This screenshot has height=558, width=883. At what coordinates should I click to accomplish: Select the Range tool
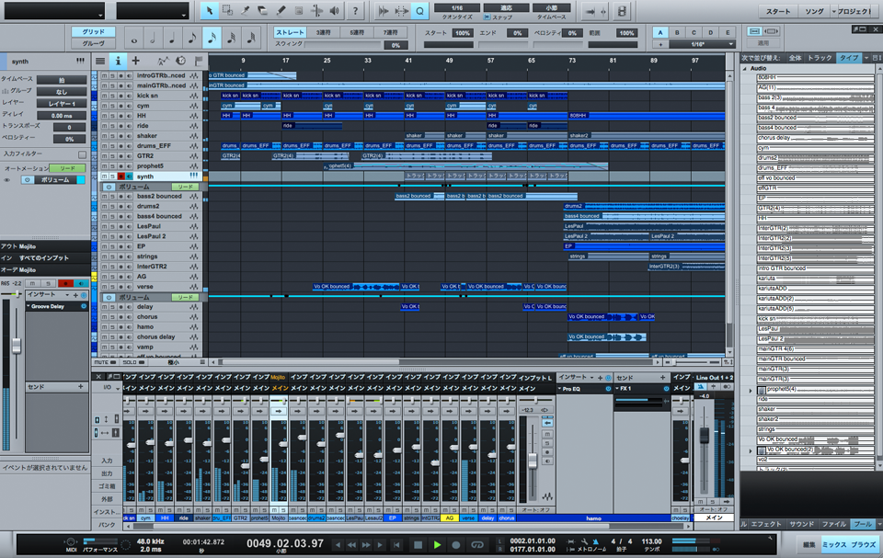click(x=227, y=11)
